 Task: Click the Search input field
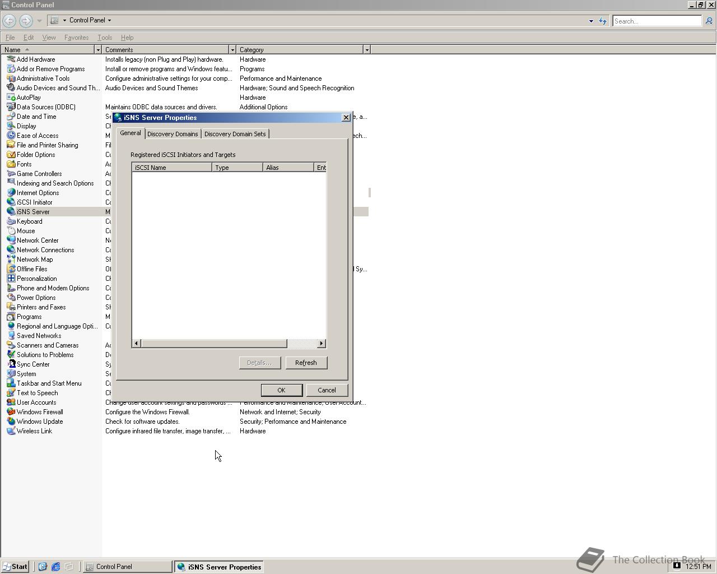point(657,21)
